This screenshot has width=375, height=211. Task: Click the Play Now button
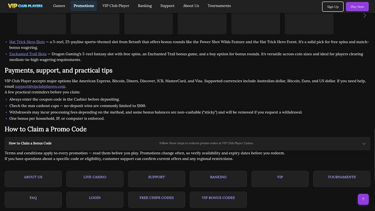point(357,7)
